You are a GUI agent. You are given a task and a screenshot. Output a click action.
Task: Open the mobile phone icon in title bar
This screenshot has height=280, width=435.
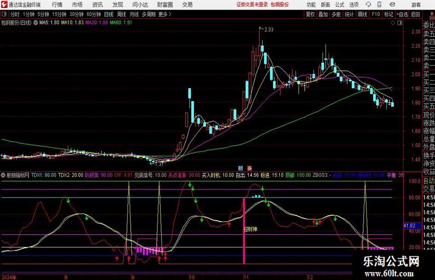click(379, 5)
